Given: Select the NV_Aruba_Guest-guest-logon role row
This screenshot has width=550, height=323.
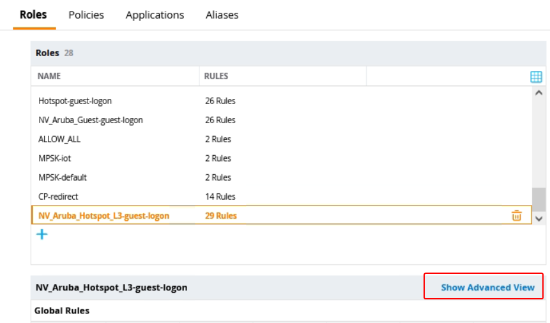Looking at the screenshot, I should pyautogui.click(x=91, y=120).
